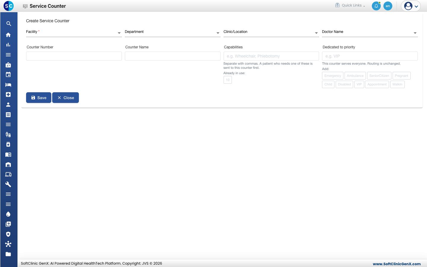Open the warehouse sidebar icon

point(8,165)
